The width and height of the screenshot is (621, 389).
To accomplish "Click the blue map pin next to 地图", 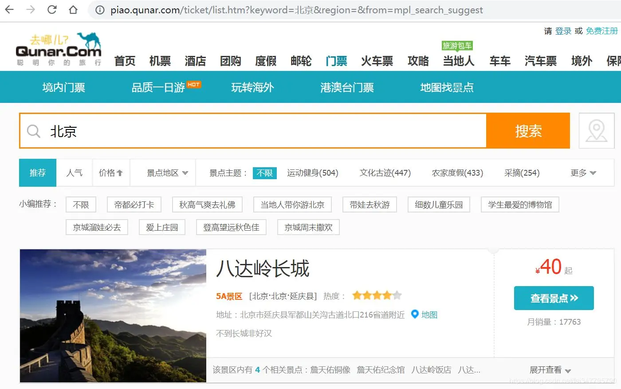I will tap(415, 314).
